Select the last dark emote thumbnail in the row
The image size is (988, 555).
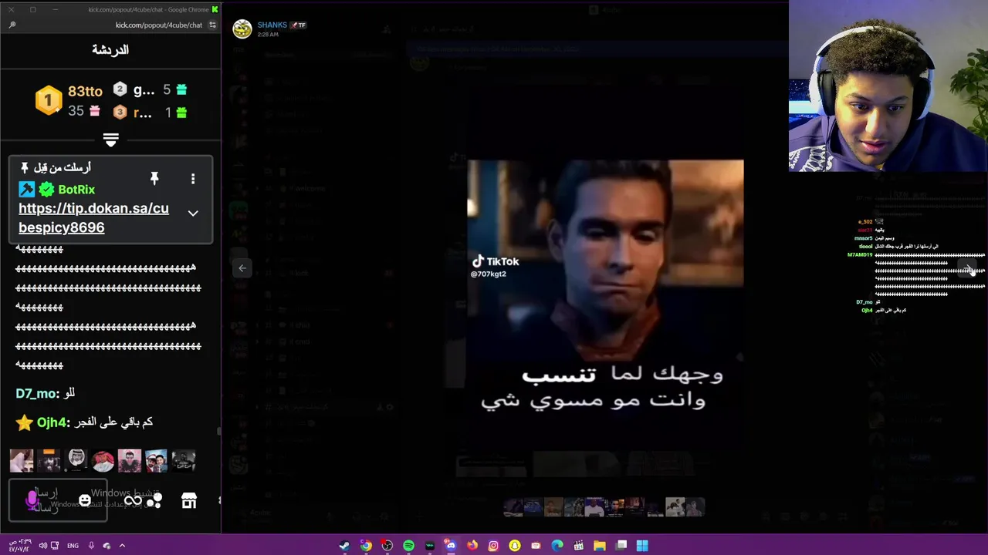(184, 461)
